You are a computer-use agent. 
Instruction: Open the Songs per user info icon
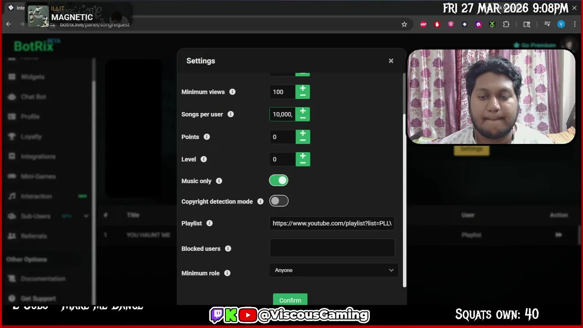230,114
